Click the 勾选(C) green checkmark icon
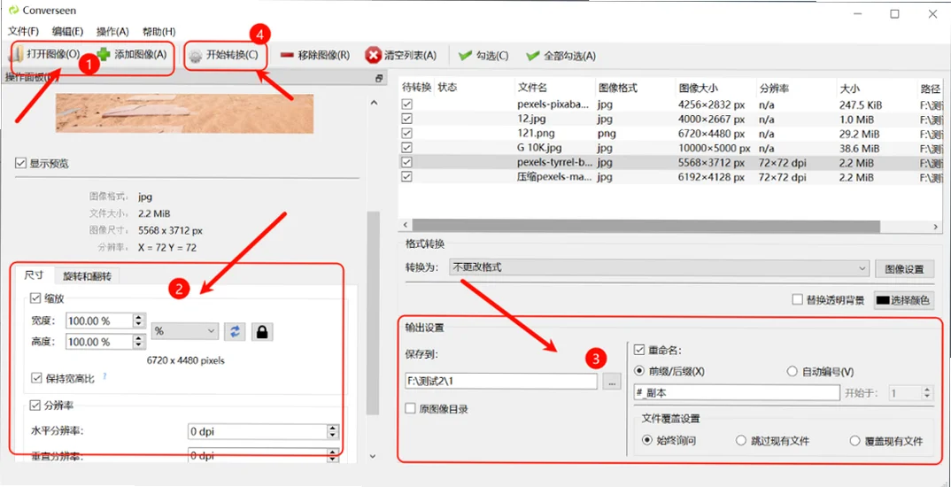This screenshot has width=951, height=487. tap(465, 56)
